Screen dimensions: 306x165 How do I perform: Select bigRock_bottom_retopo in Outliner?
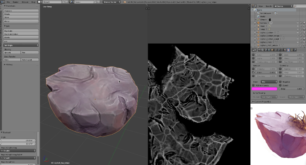270,36
